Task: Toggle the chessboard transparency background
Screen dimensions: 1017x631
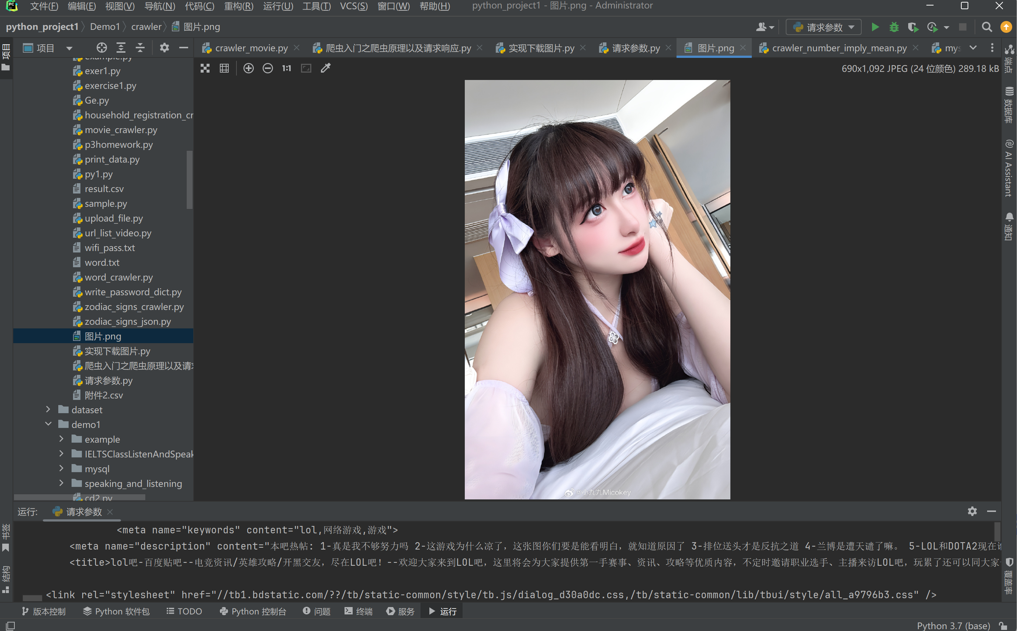Action: click(x=205, y=68)
